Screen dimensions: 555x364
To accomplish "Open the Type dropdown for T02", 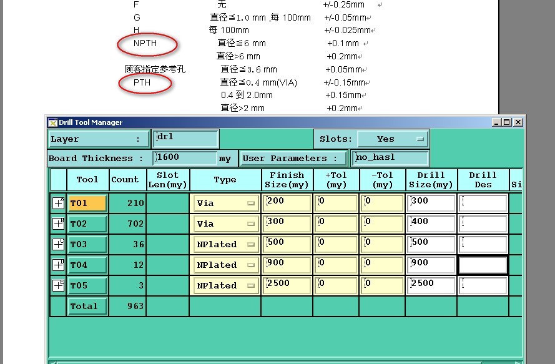I will click(225, 224).
